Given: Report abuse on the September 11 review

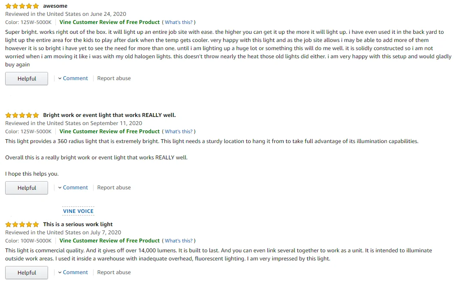Looking at the screenshot, I should (114, 188).
